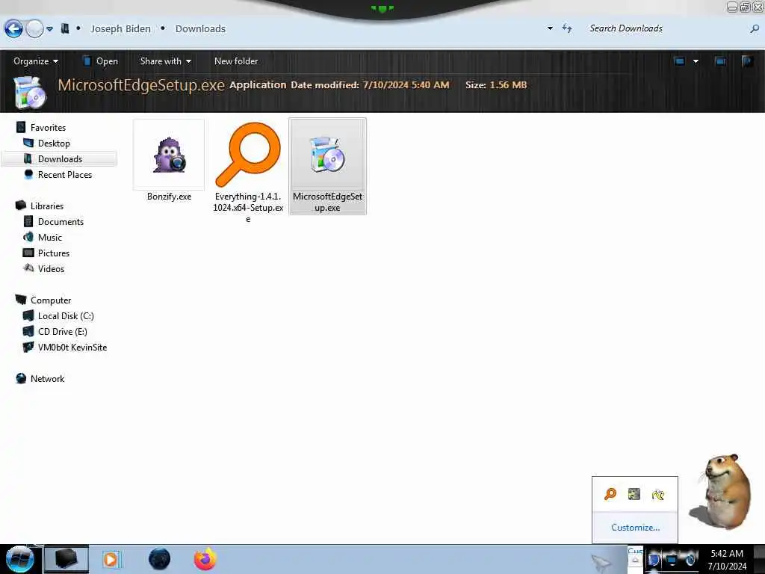Click the Show desktop strip at the taskbar end
The height and width of the screenshot is (574, 765).
coord(759,559)
